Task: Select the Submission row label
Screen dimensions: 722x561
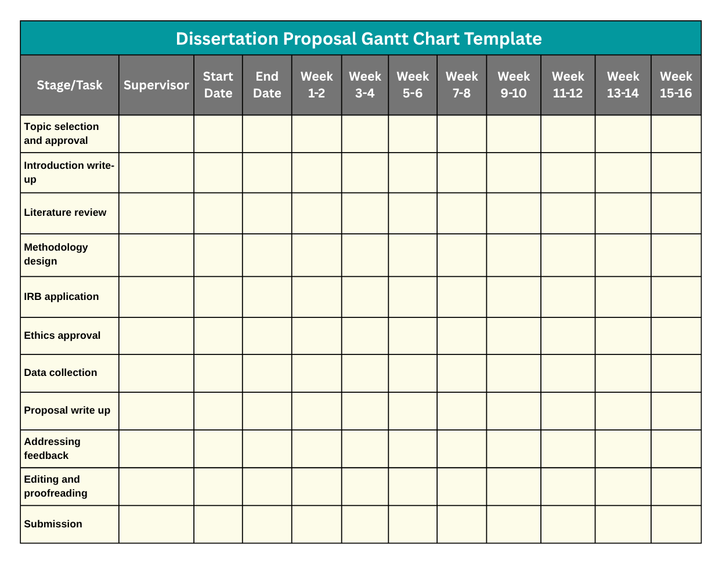Action: point(53,524)
